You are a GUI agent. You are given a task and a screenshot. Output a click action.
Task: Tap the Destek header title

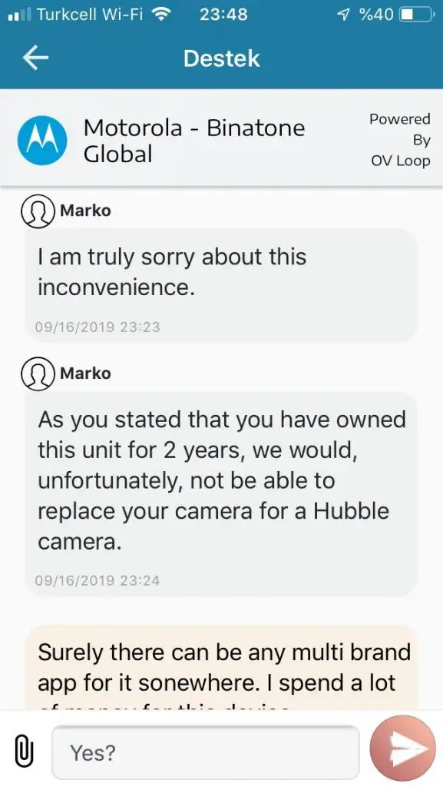pyautogui.click(x=221, y=58)
